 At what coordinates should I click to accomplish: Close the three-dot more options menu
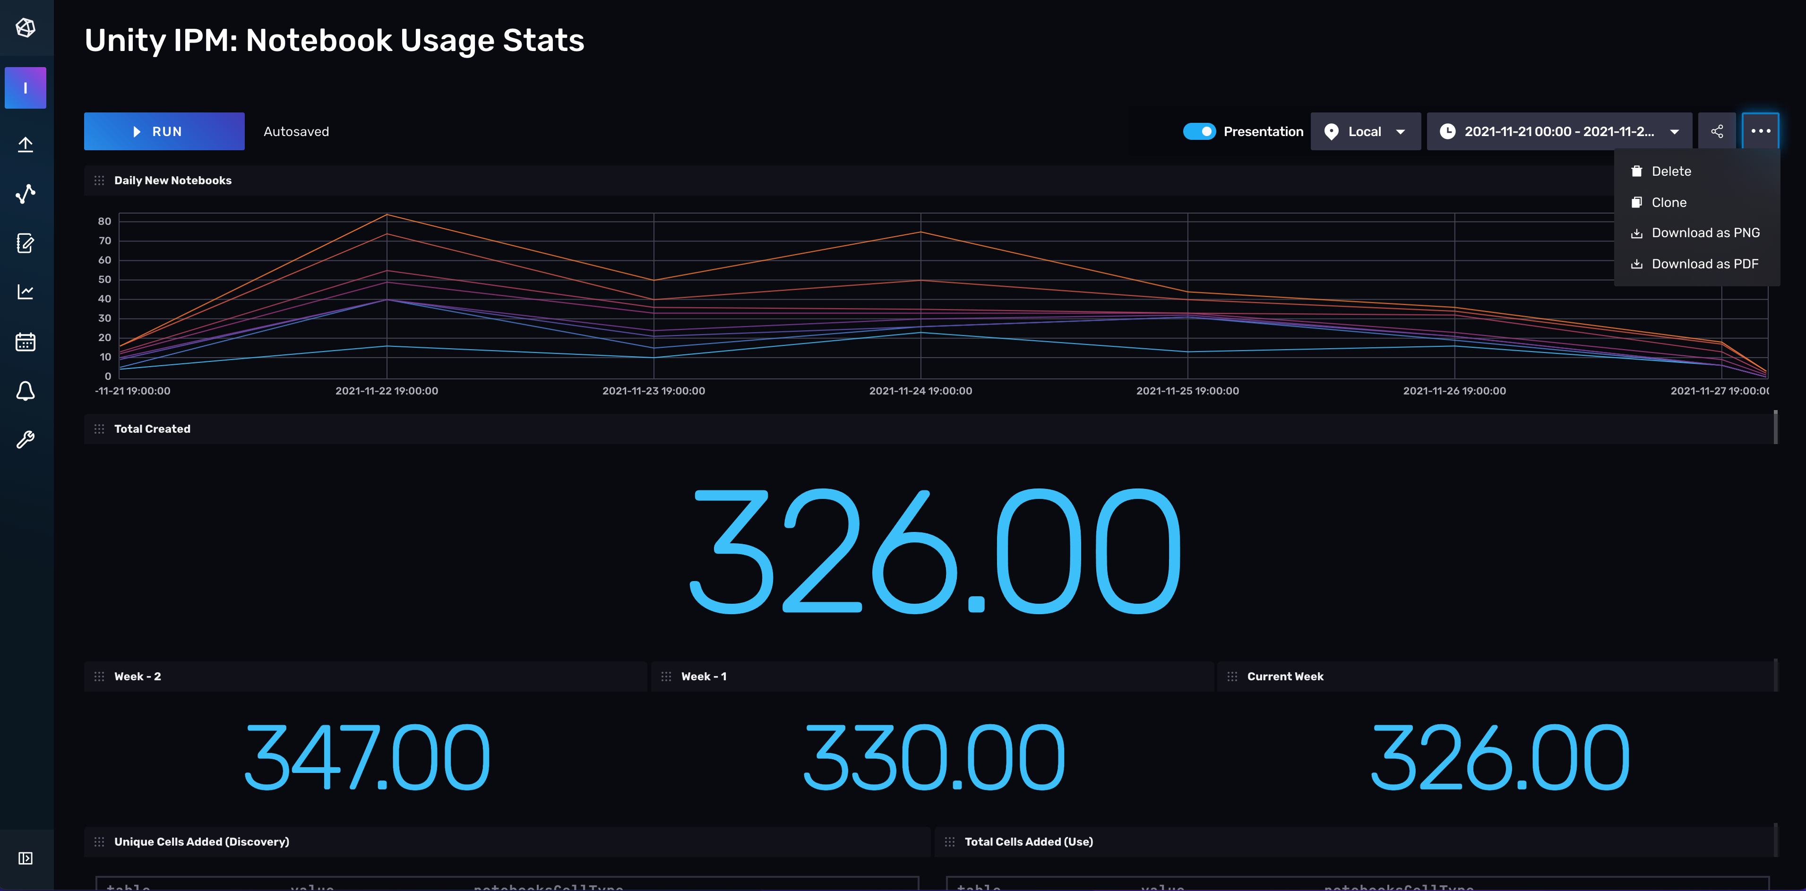pyautogui.click(x=1760, y=131)
